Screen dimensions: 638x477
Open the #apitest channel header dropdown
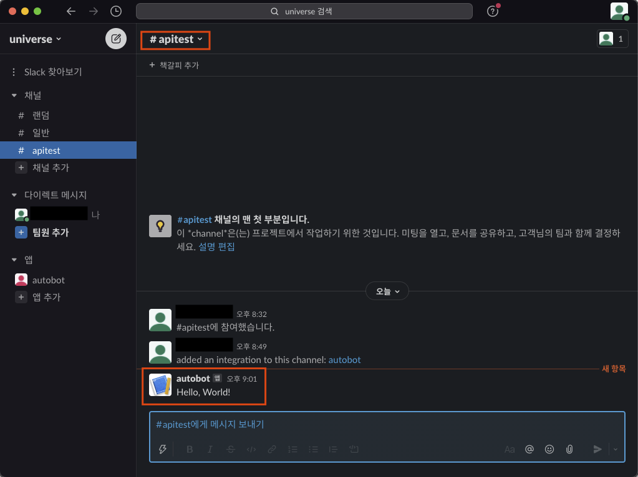176,39
